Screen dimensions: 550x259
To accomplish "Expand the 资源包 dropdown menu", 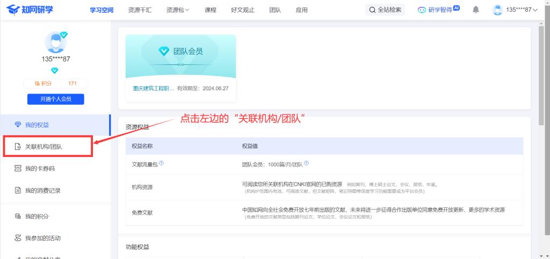I will pyautogui.click(x=177, y=10).
